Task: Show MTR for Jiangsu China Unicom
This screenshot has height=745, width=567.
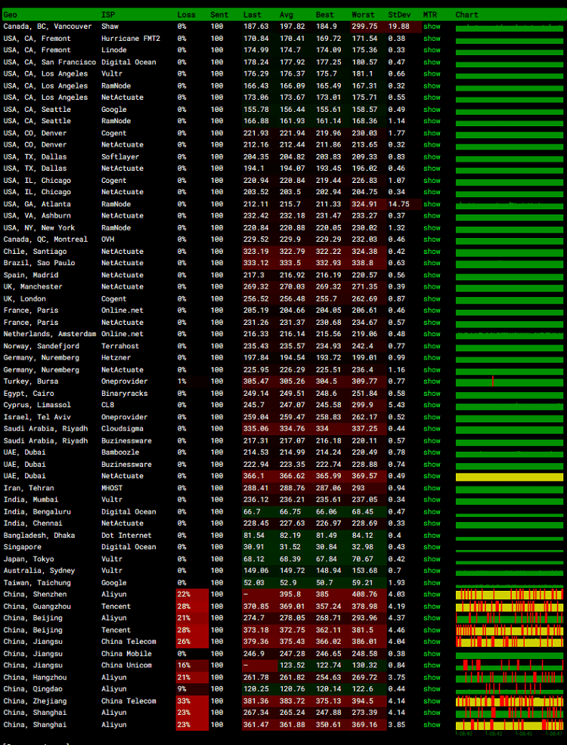Action: click(x=432, y=666)
